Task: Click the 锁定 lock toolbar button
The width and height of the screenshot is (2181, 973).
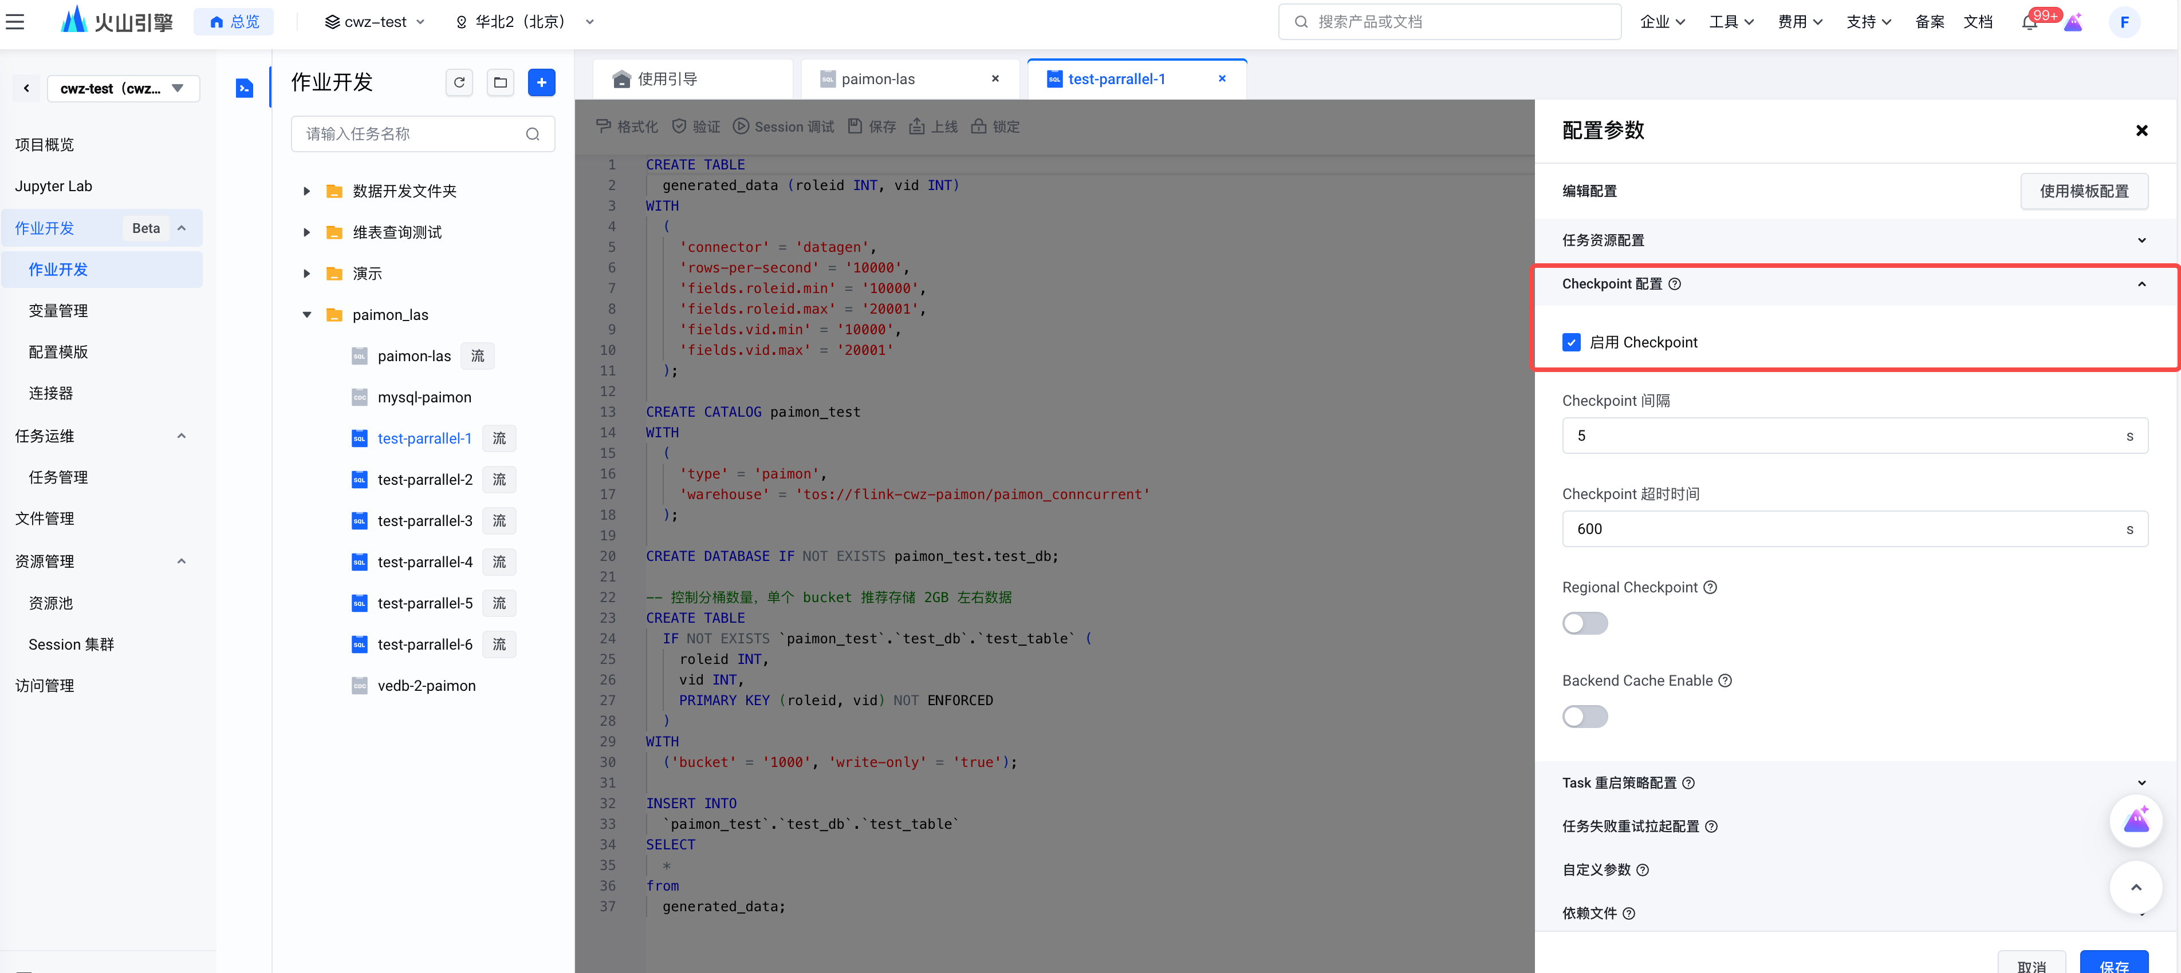Action: click(x=995, y=126)
